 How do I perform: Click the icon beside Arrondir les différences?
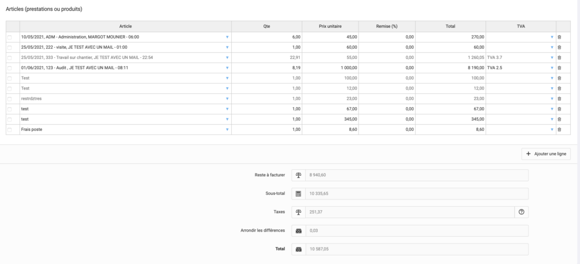coord(298,231)
